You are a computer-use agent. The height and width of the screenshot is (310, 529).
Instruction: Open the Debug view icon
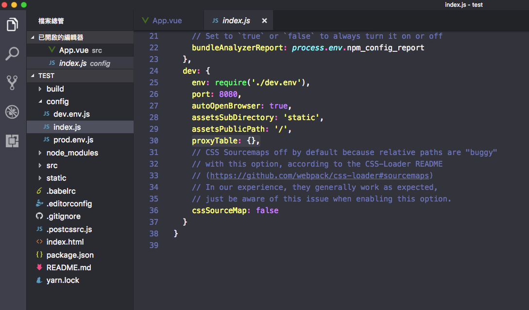(13, 112)
